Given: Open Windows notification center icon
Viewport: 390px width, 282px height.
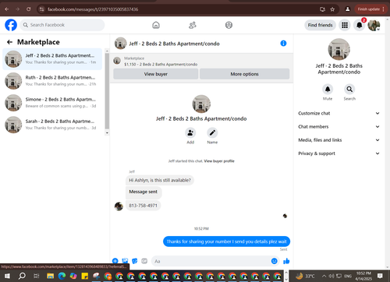Looking at the screenshot, I should [x=380, y=276].
